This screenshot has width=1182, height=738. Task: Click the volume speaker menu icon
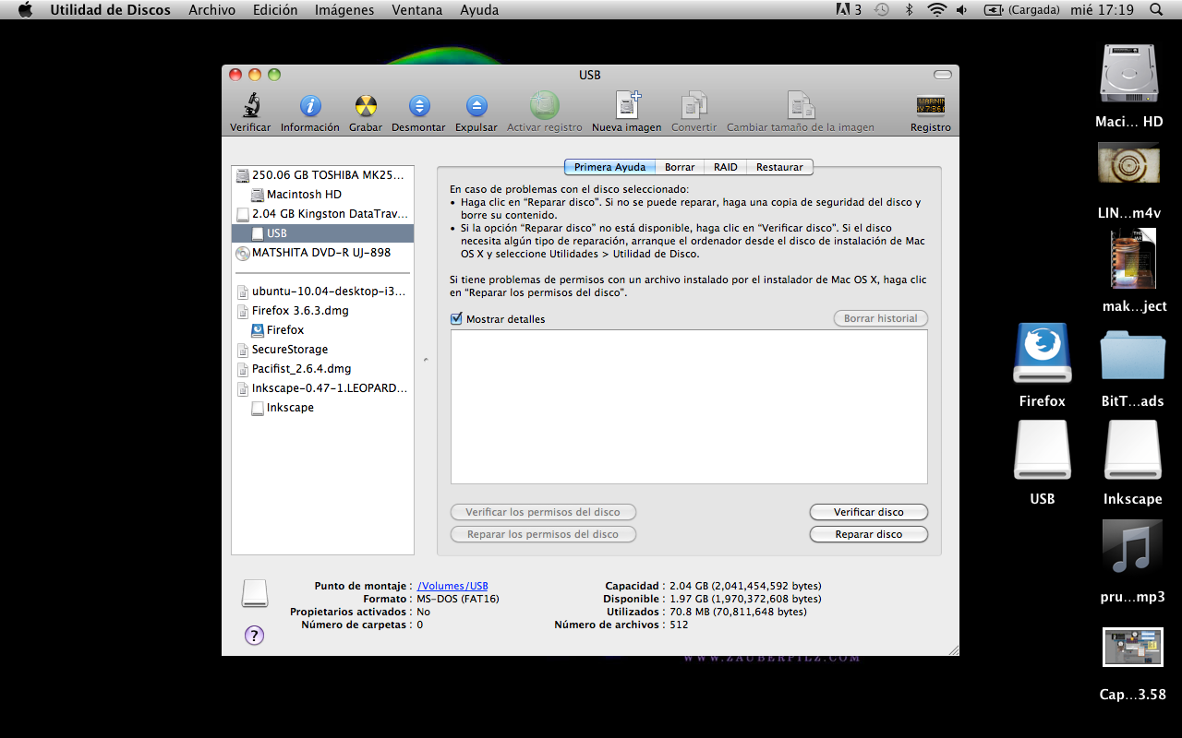962,10
